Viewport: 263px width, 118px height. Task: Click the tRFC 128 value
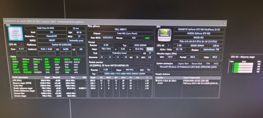click(x=149, y=57)
